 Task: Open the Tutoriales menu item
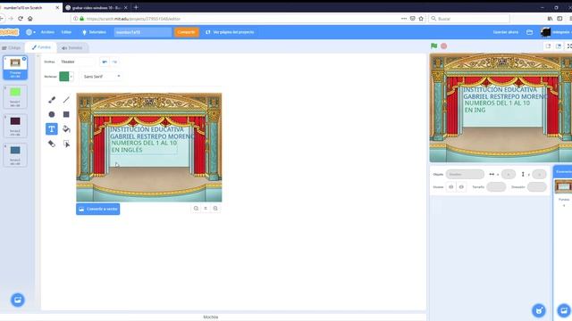click(94, 32)
